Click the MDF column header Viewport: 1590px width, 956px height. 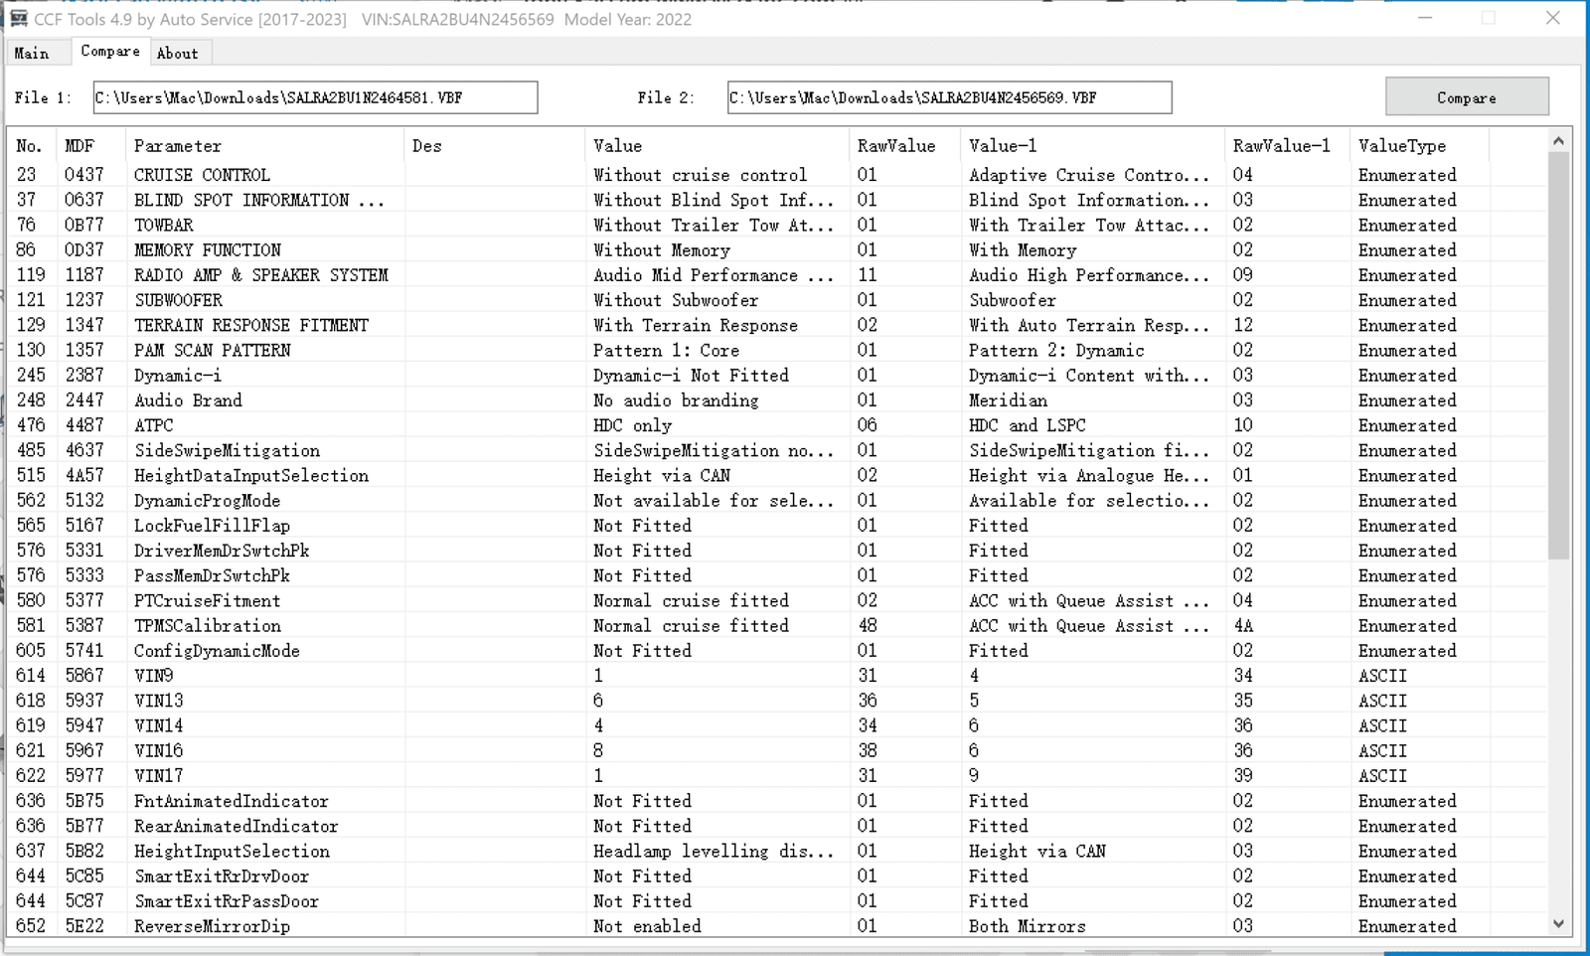(x=83, y=145)
